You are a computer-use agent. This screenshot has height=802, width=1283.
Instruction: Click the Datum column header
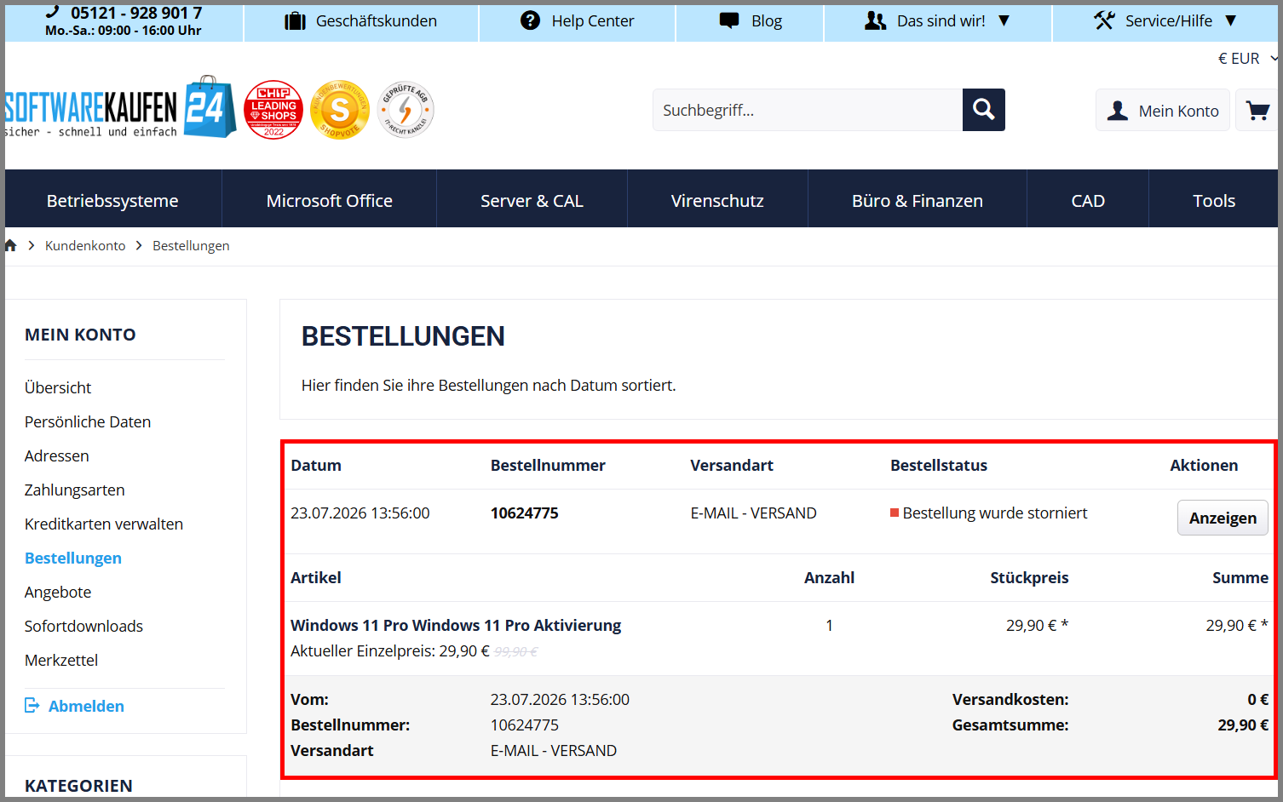coord(316,465)
